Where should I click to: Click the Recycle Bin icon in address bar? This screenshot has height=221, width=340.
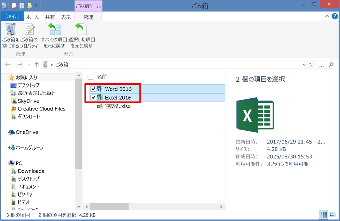45,65
